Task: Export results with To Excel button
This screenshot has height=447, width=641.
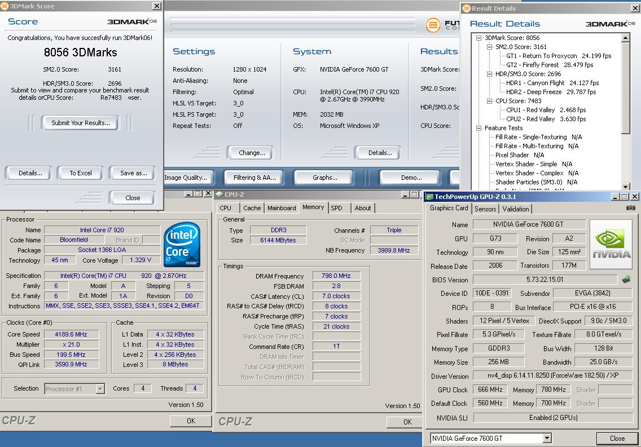Action: pos(81,173)
